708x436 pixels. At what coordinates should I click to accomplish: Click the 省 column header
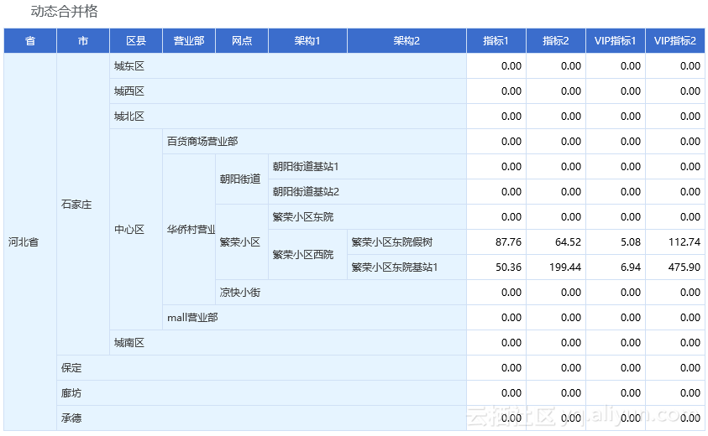30,40
